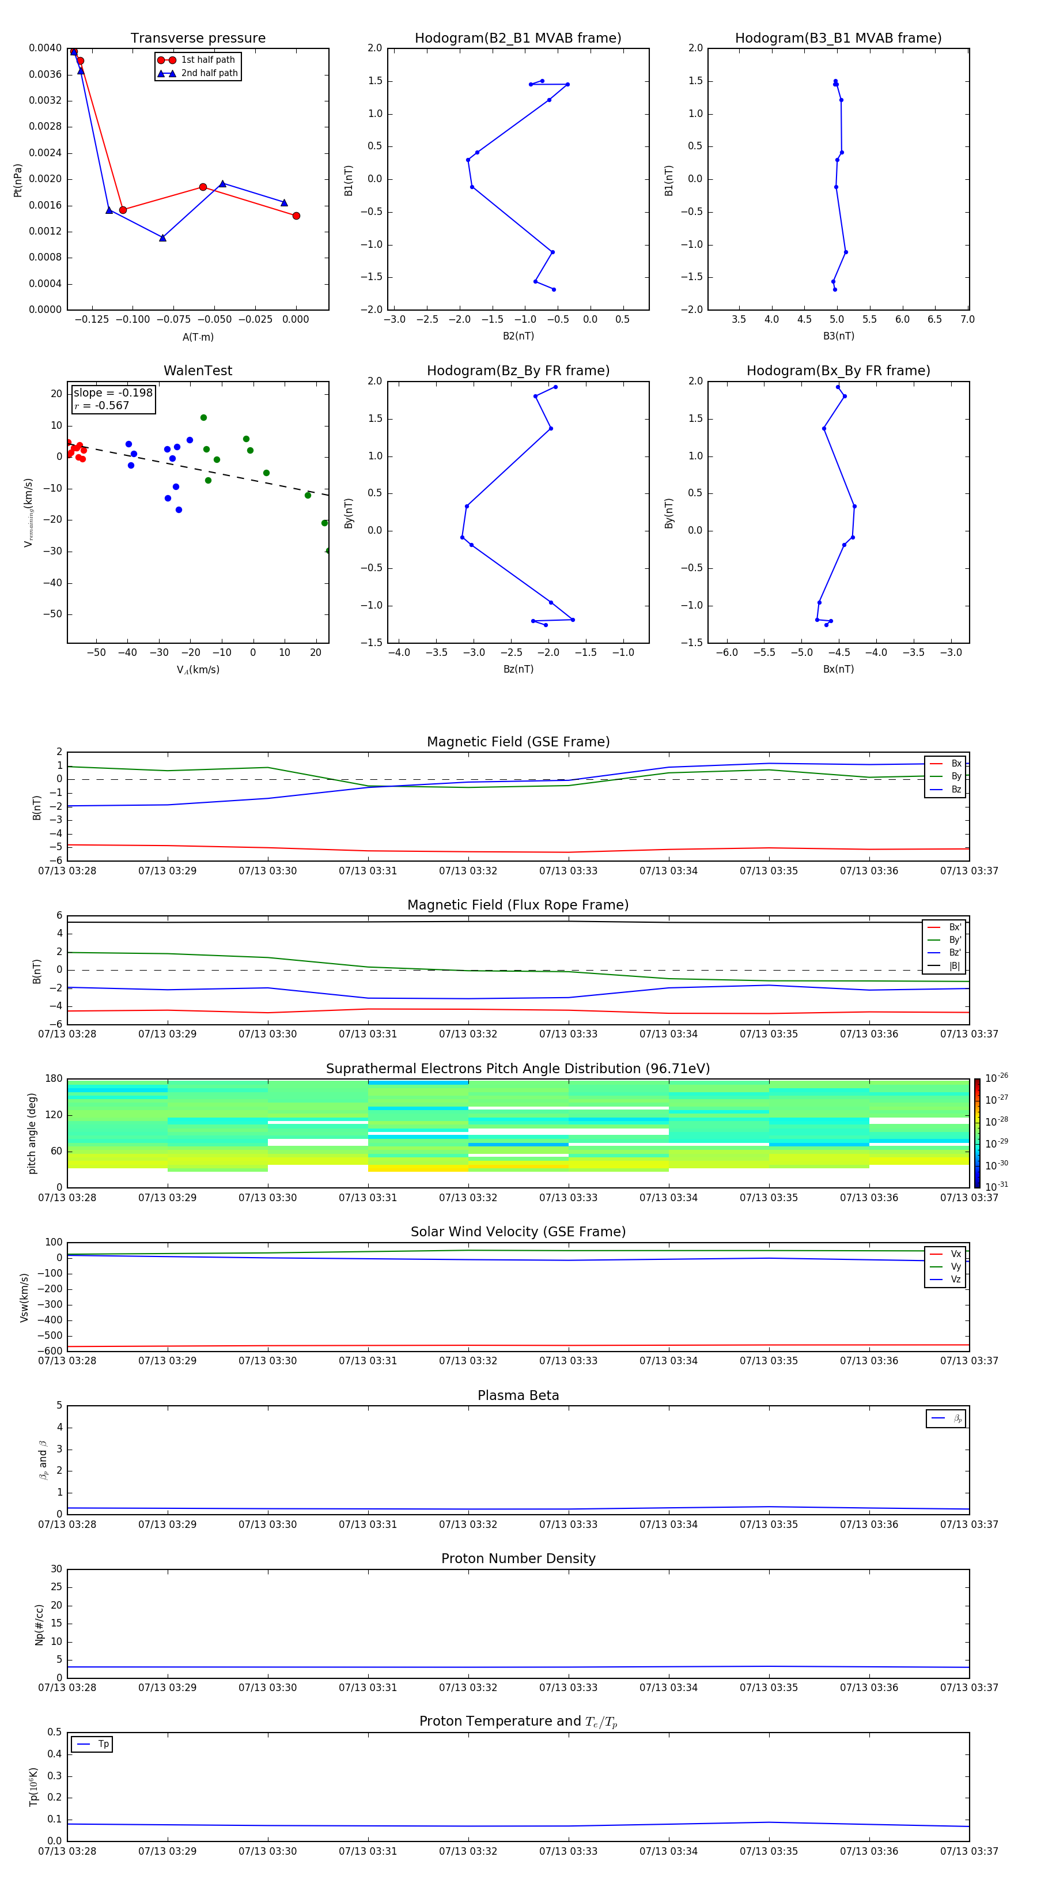Click the 'pitch angle (deg)' axis label
The height and width of the screenshot is (1902, 1037).
pyautogui.click(x=32, y=1133)
